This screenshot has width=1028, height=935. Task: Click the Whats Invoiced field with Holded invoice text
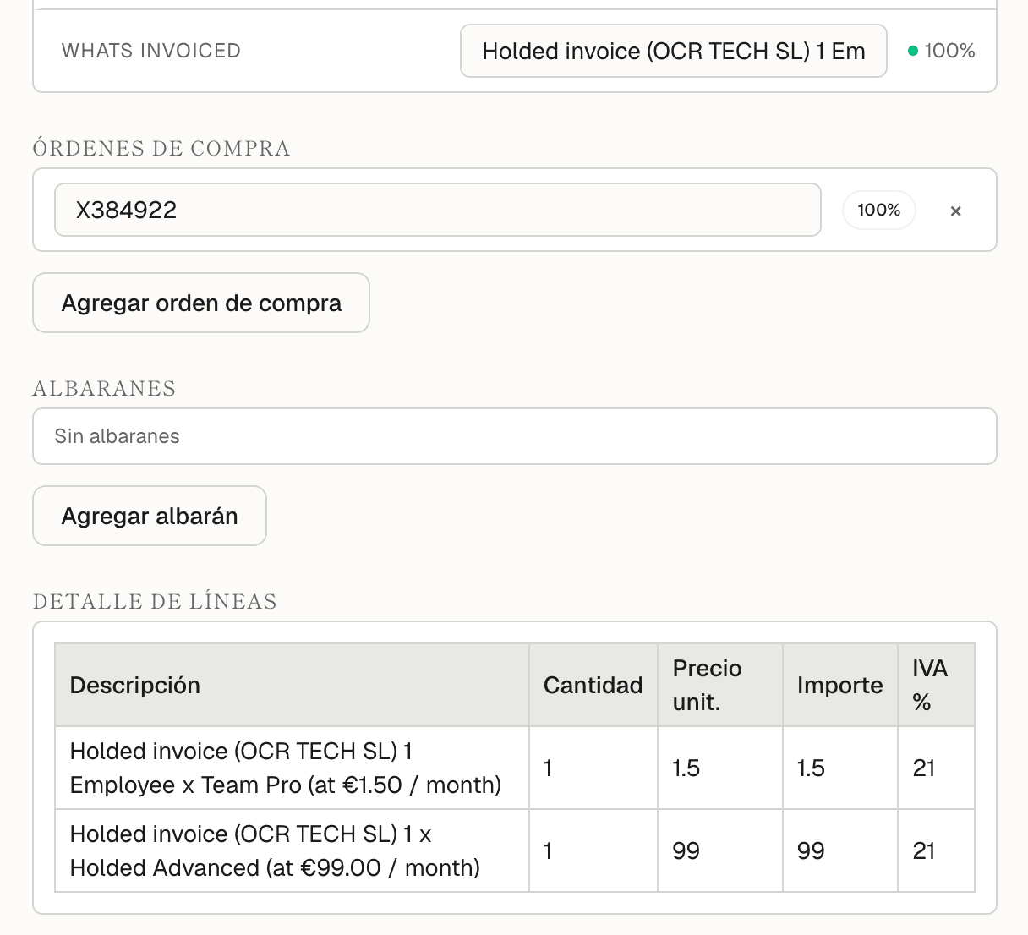click(x=674, y=51)
